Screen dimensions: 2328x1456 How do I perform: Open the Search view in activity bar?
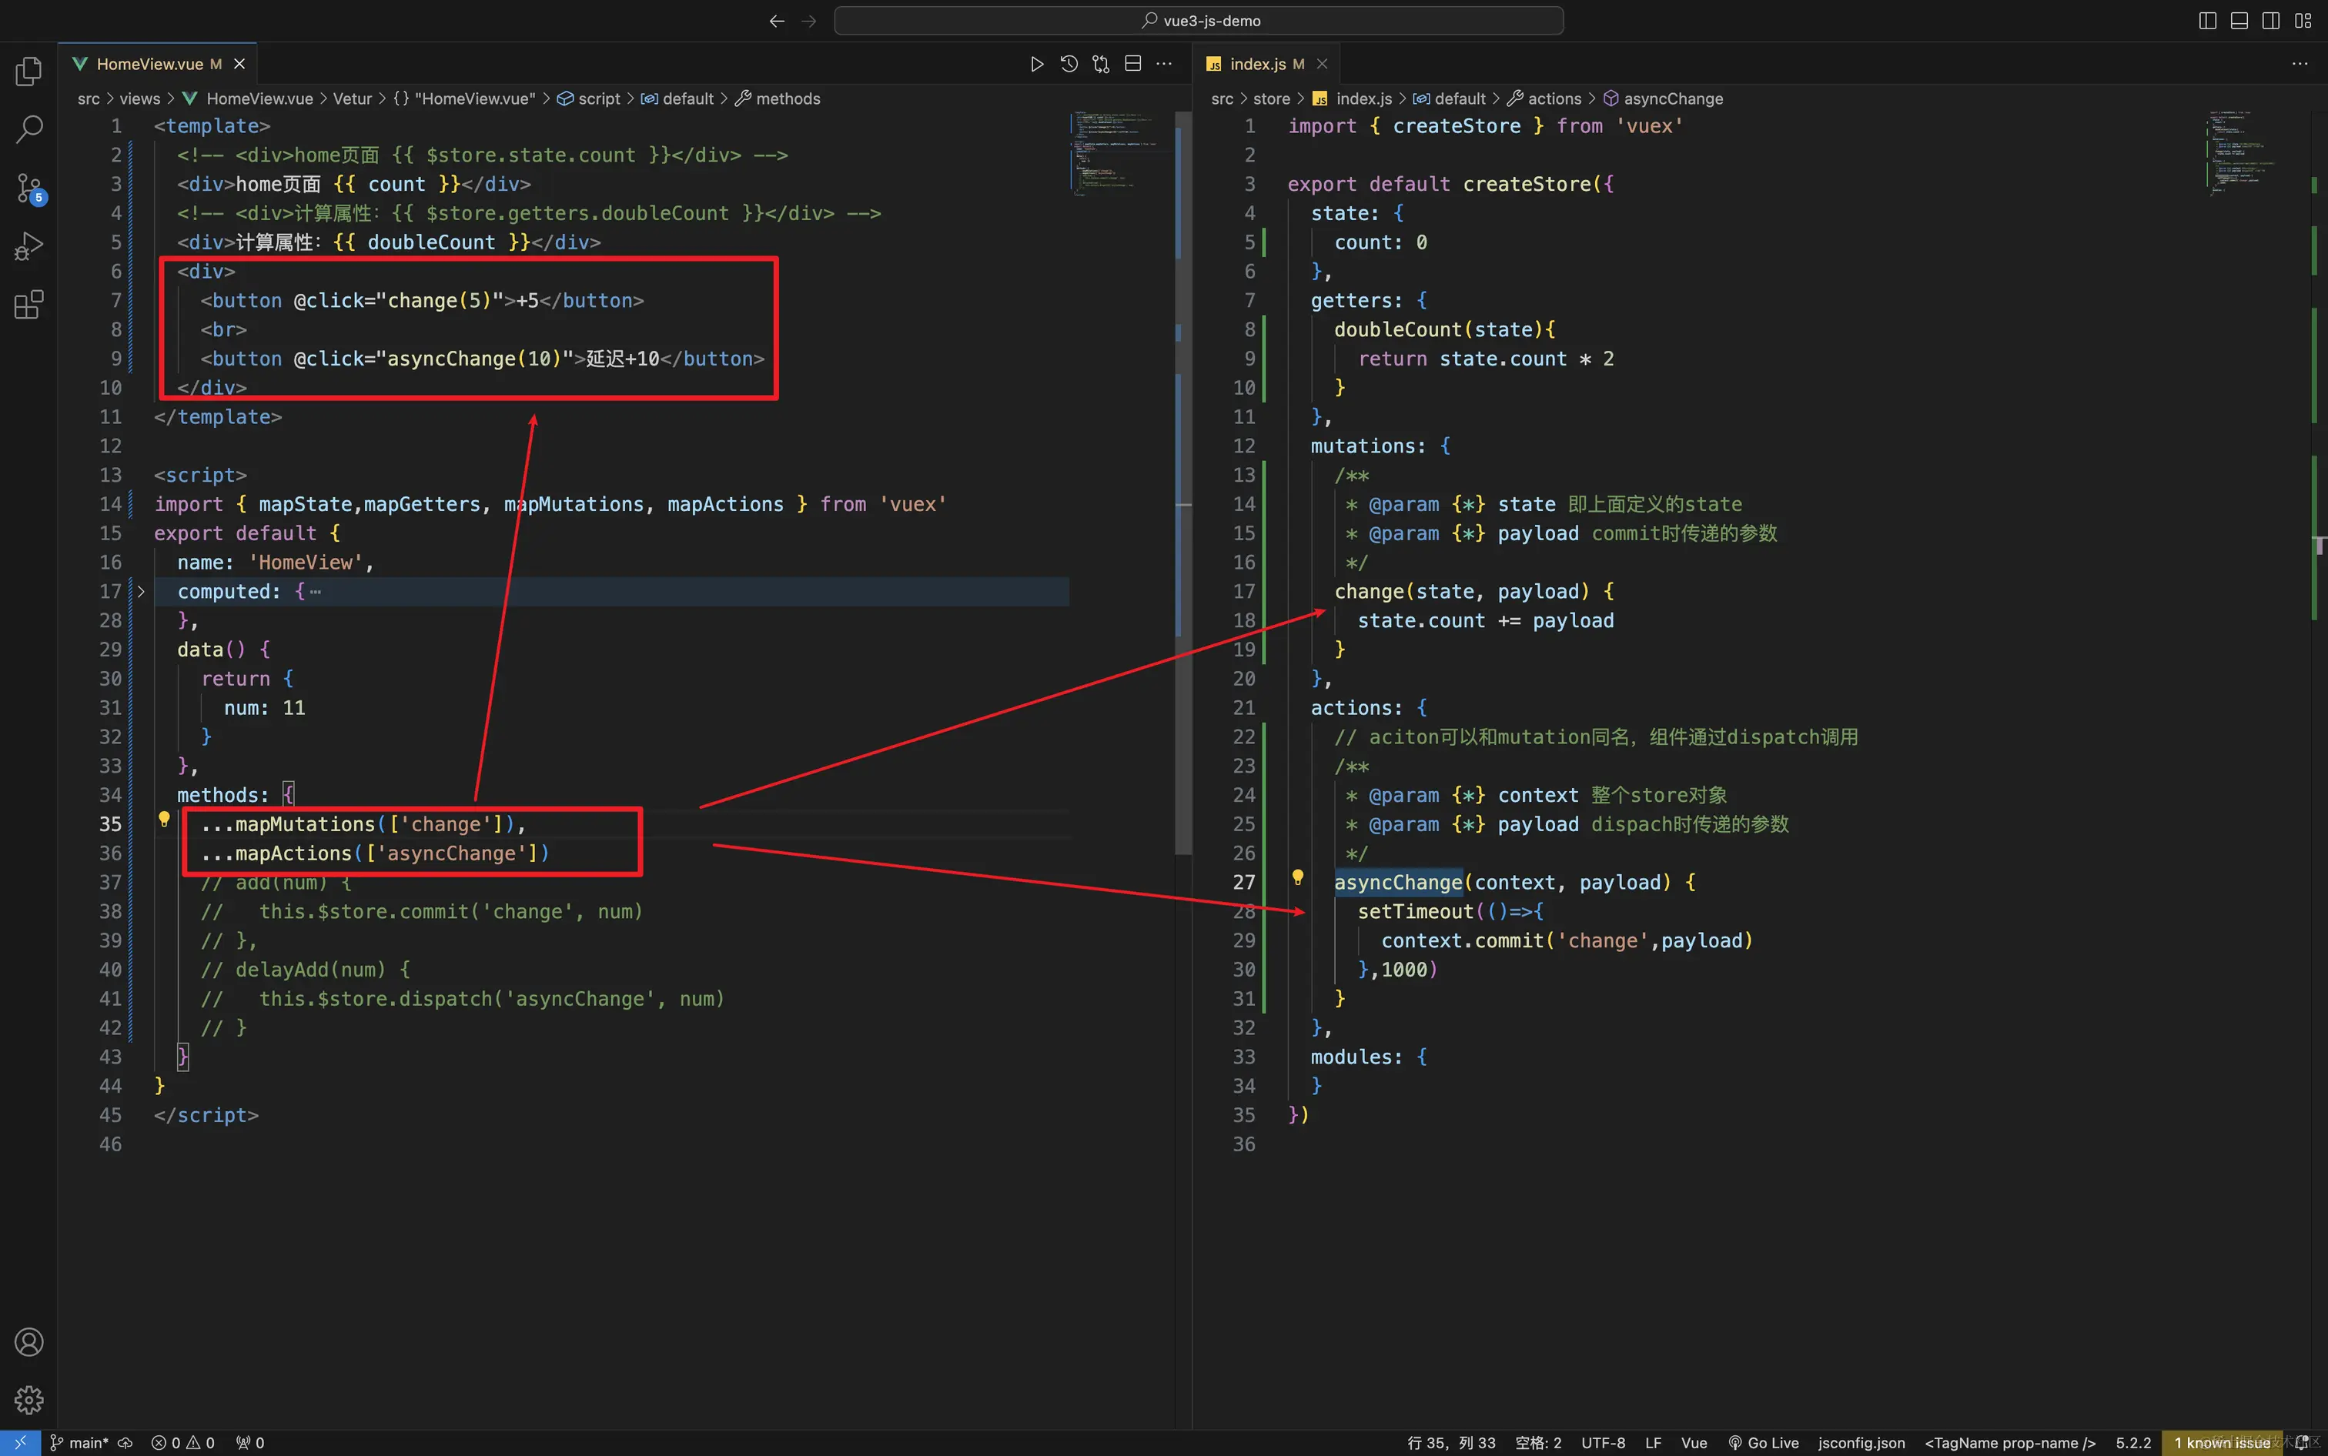[29, 129]
